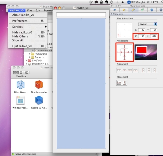Viewport: 163px width, 156px height.
Task: Click the red target icon beside ターゲット
Action: (x=29, y=60)
